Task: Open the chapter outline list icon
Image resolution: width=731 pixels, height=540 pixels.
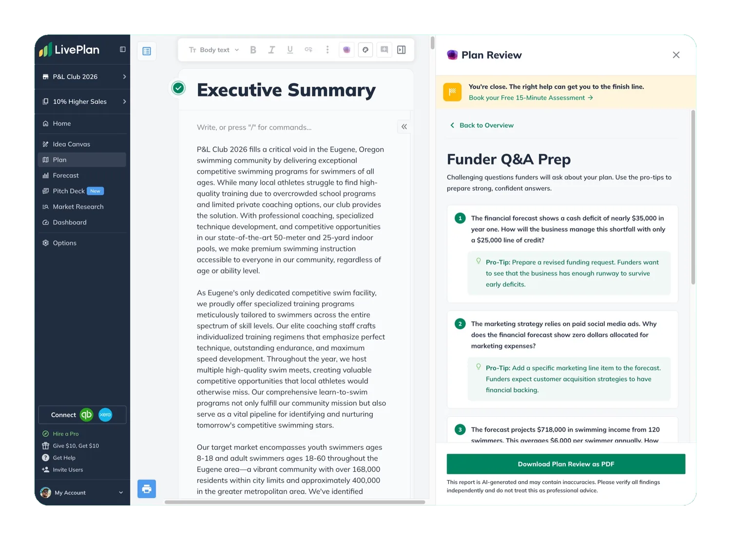Action: pos(147,51)
